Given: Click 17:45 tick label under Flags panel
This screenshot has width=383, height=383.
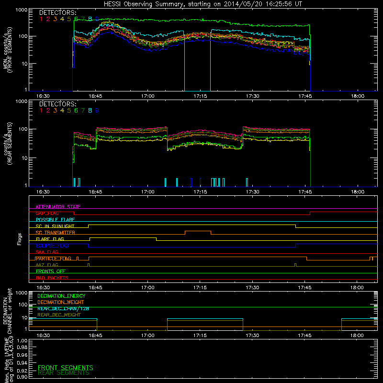Looking at the screenshot, I should 305,288.
